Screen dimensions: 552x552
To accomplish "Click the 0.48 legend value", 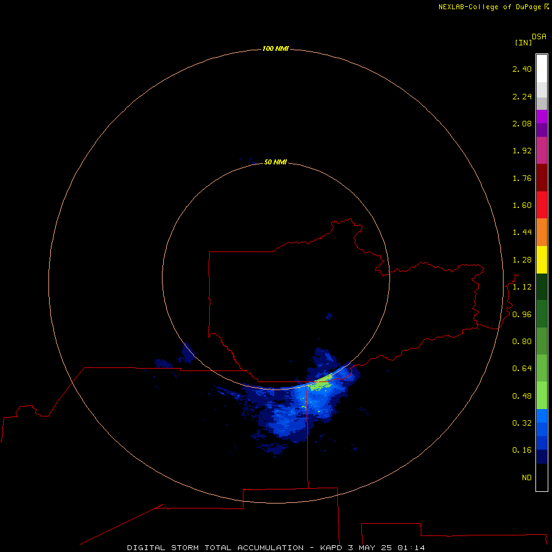I will [x=522, y=396].
